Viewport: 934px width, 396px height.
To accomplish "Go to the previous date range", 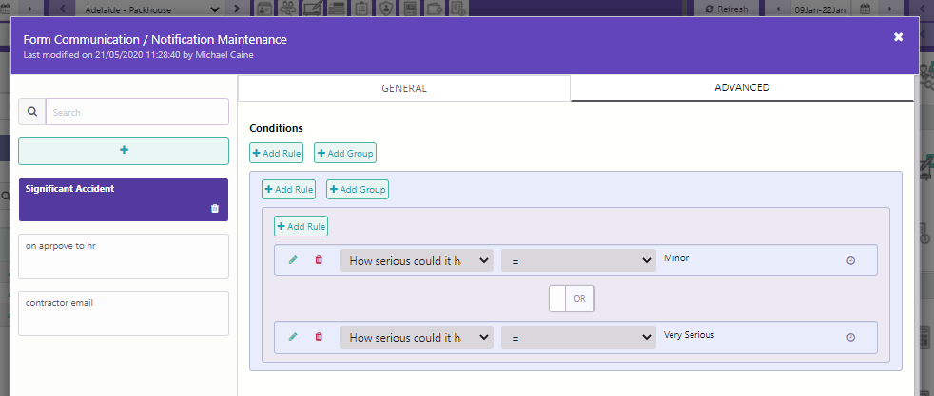I will coord(777,9).
